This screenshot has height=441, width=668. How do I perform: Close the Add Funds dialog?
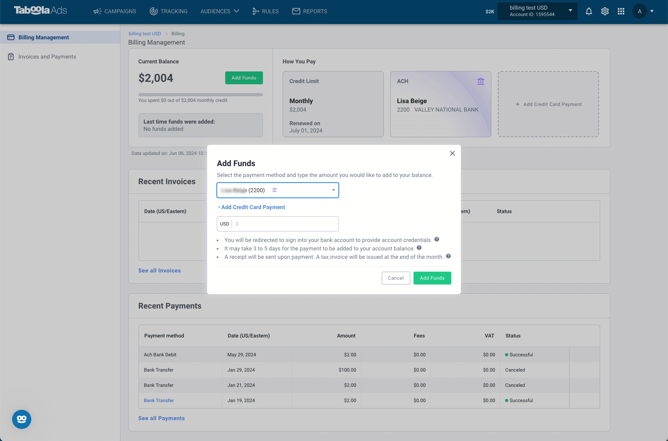tap(452, 153)
